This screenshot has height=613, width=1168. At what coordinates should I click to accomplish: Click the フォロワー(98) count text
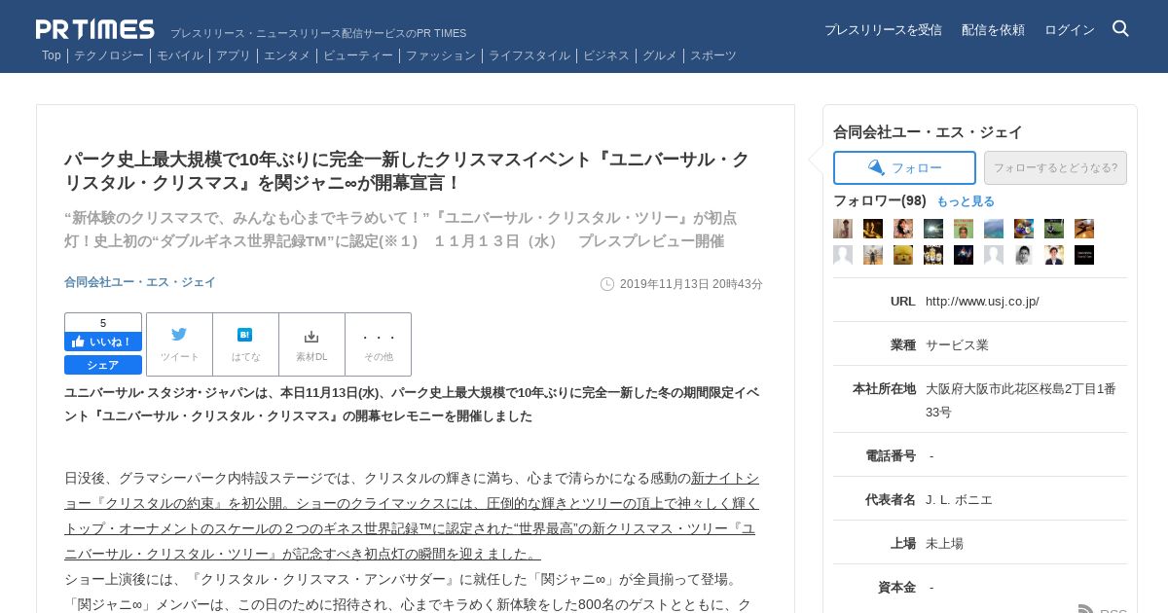point(880,200)
